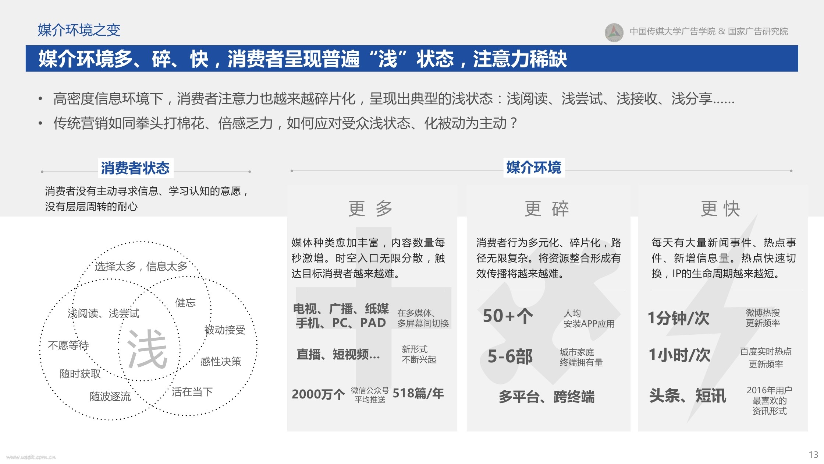This screenshot has height=464, width=824.
Task: Click the figure 1分钟/次
Action: tap(678, 318)
